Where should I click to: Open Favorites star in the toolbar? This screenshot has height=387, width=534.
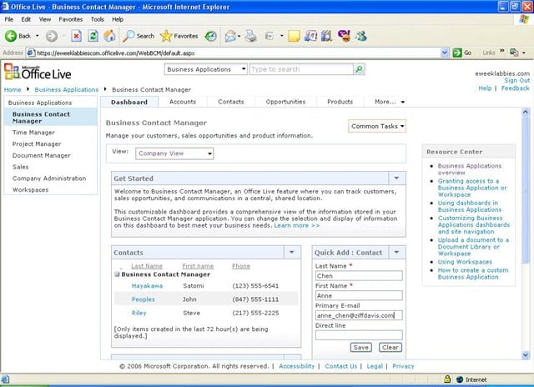point(166,36)
